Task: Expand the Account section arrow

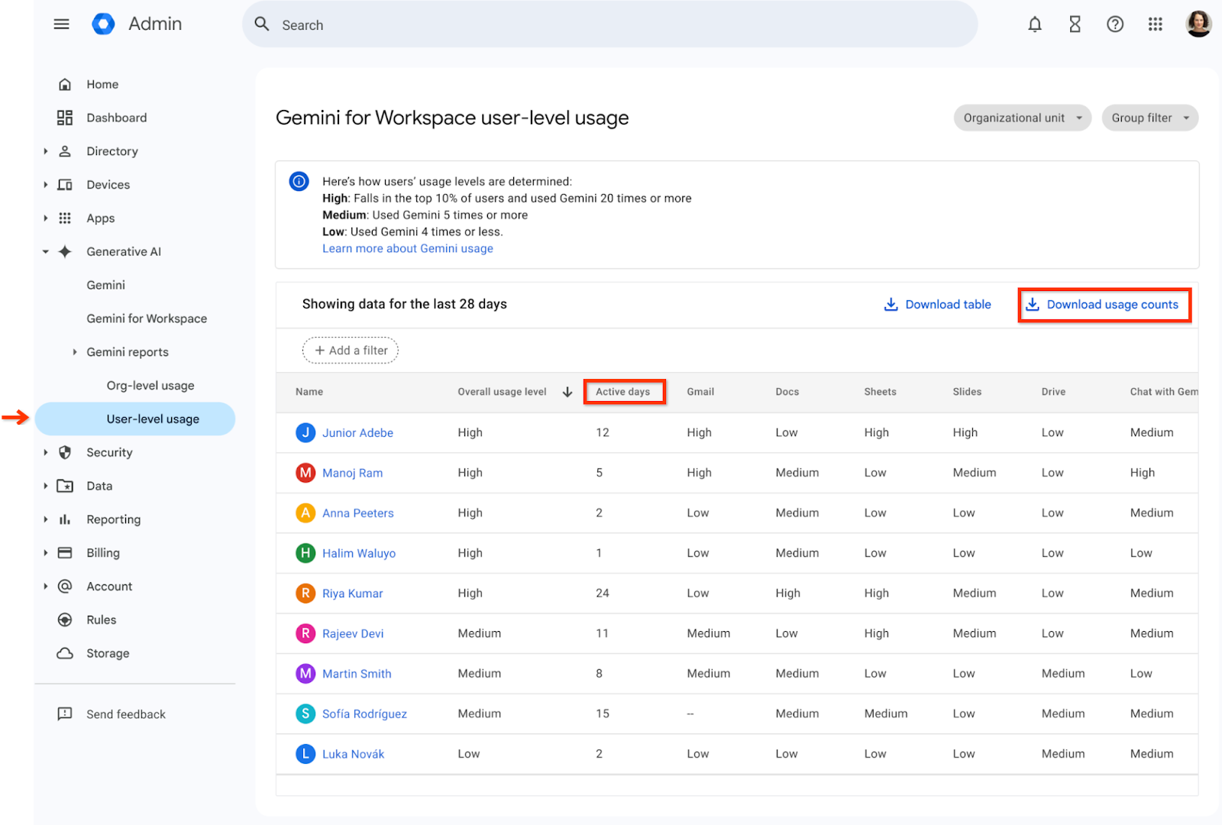Action: pyautogui.click(x=46, y=586)
